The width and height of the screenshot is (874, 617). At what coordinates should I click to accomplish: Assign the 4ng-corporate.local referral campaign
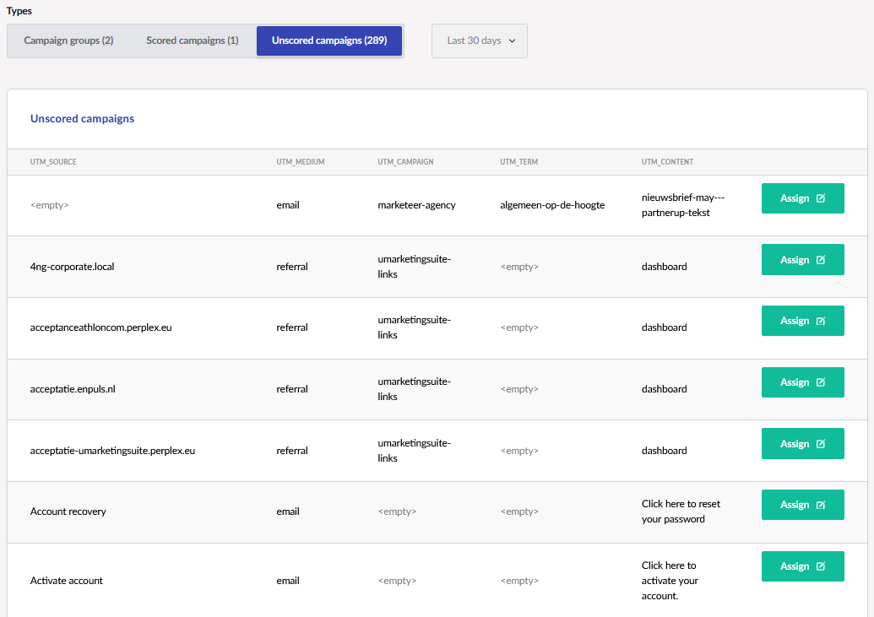click(x=803, y=260)
